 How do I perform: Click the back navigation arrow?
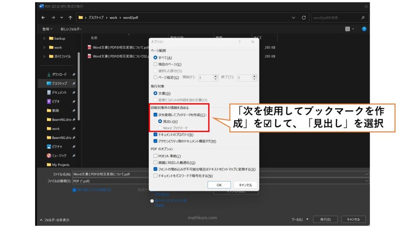point(44,18)
